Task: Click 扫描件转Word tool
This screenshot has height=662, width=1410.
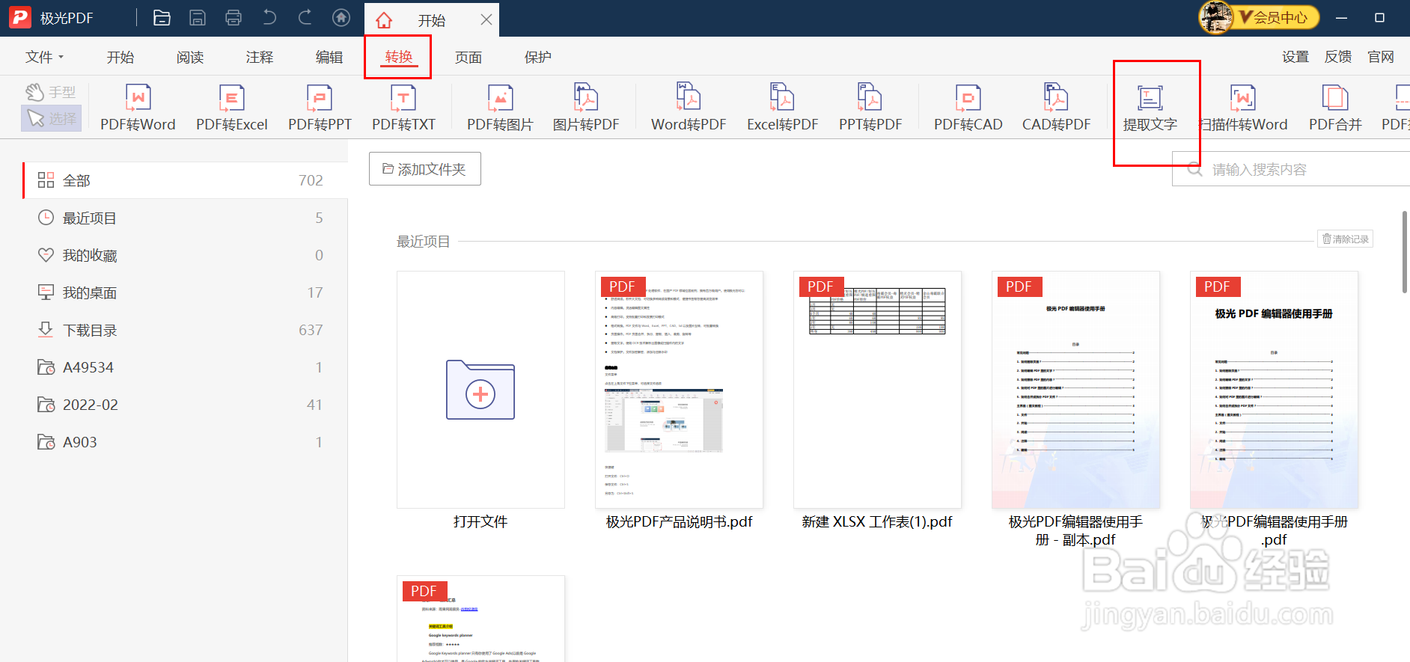Action: click(1243, 108)
